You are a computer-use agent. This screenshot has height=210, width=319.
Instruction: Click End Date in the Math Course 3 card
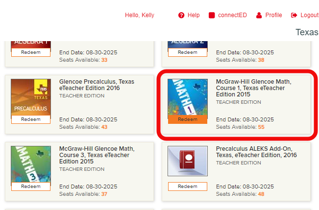pos(88,187)
